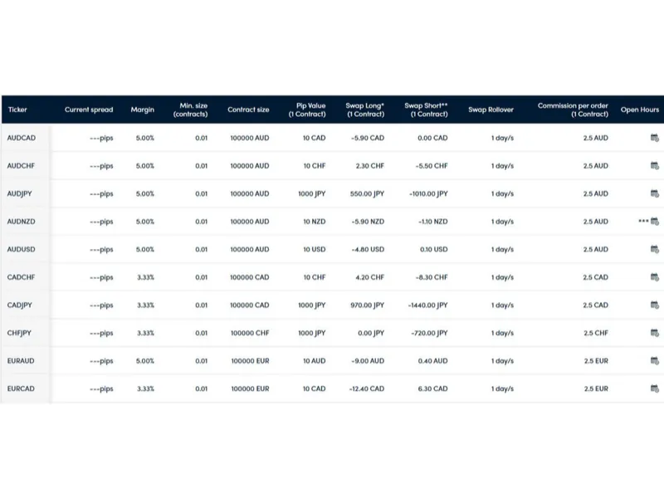The height and width of the screenshot is (498, 664).
Task: Click the 10 NZD pip value
Action: [315, 222]
